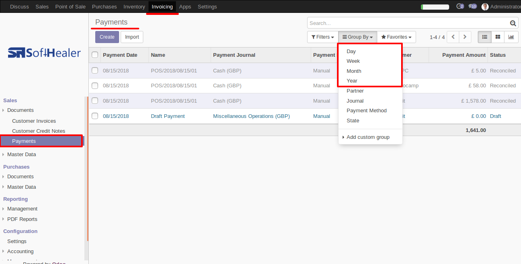Check the £ 5.00 payment row
521x264 pixels.
pyautogui.click(x=95, y=70)
